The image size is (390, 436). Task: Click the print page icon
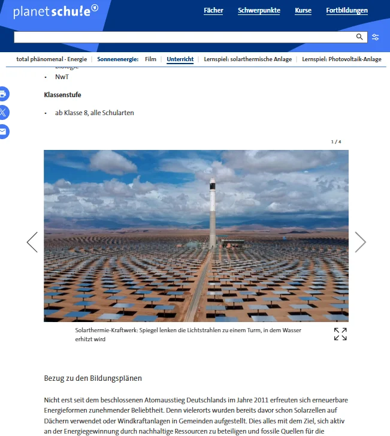(3, 94)
